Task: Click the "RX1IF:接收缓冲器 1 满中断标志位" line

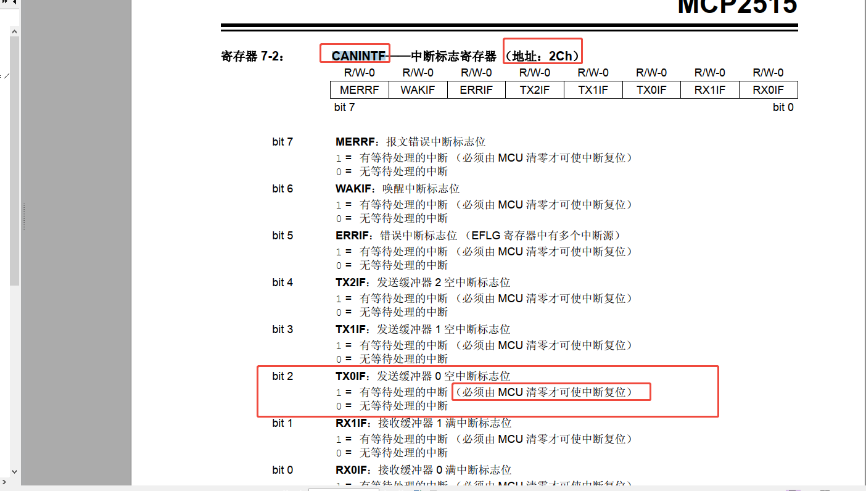Action: click(424, 423)
